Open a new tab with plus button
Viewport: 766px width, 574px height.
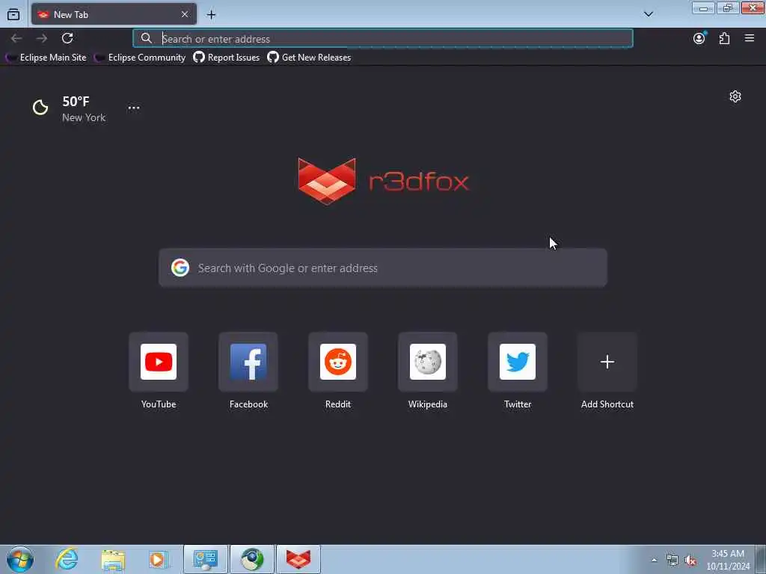tap(211, 15)
